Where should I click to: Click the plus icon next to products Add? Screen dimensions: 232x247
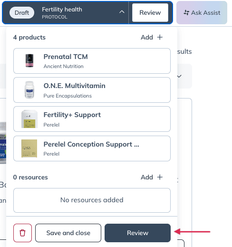[x=160, y=37]
